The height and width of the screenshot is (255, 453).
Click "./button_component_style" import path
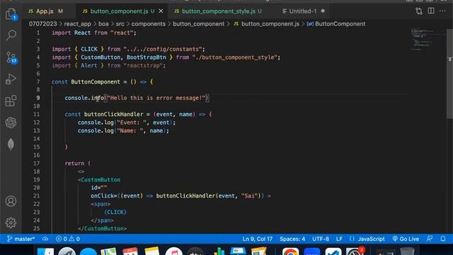coord(235,57)
